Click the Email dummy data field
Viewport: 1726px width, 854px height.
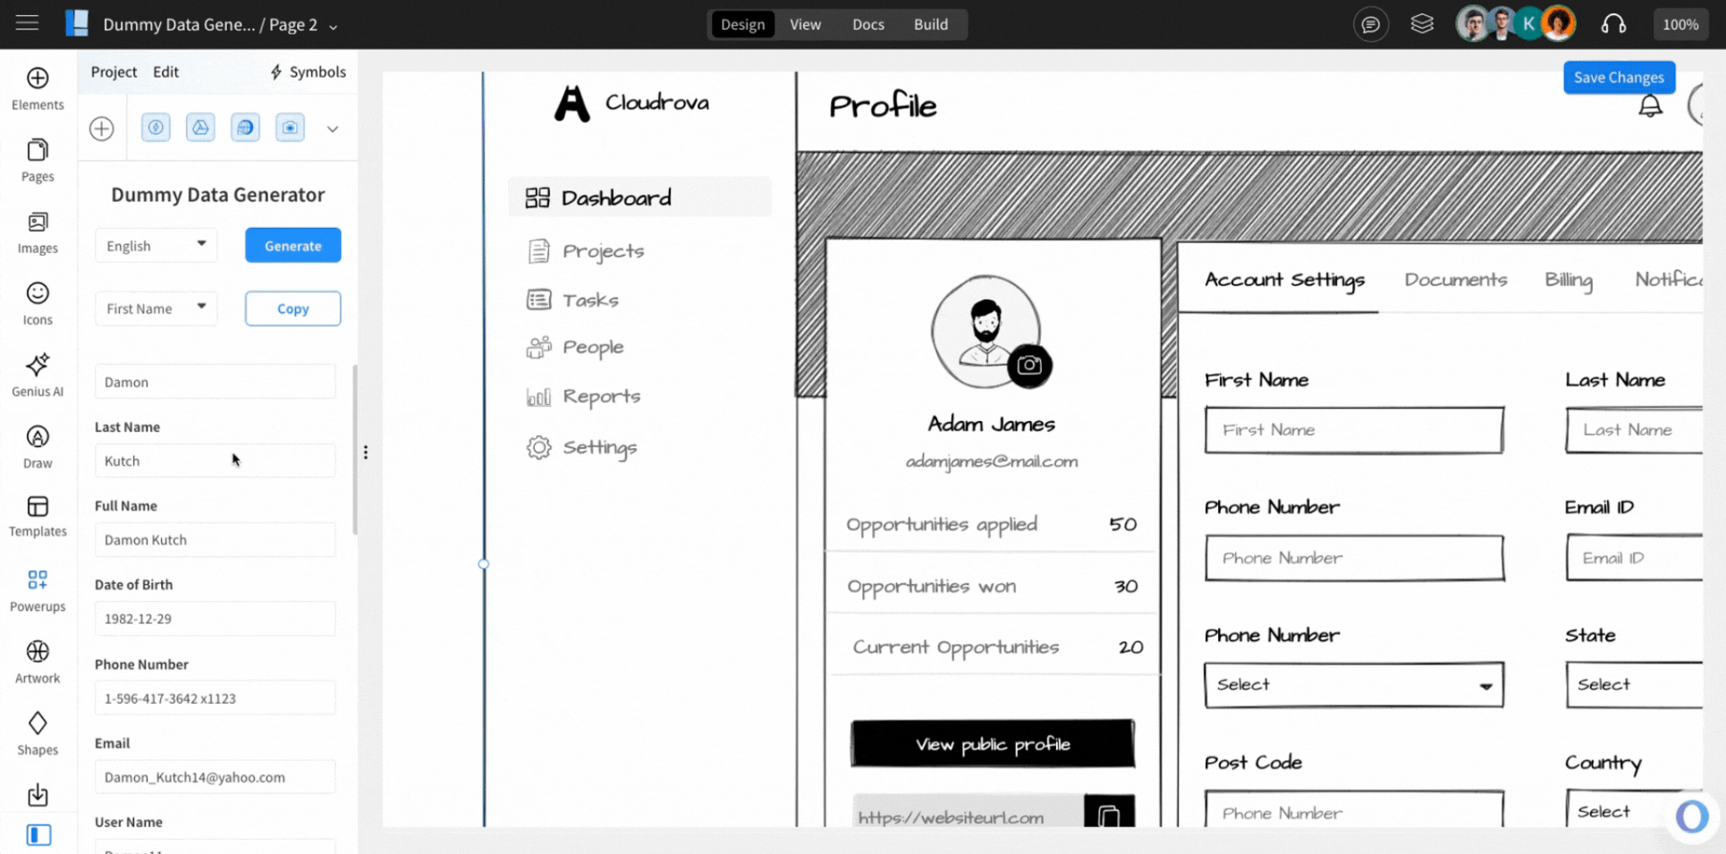tap(215, 777)
